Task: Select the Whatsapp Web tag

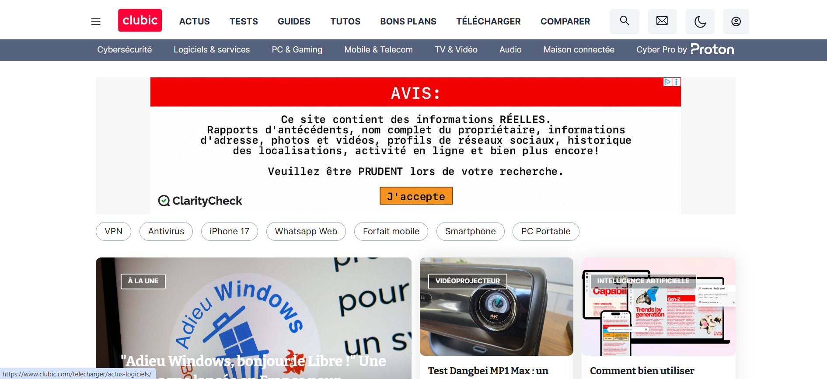Action: tap(306, 231)
